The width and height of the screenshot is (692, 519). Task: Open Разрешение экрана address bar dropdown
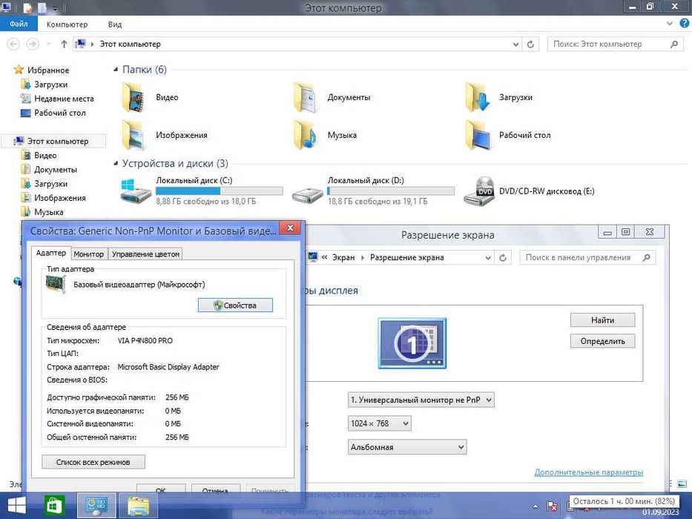(x=488, y=258)
